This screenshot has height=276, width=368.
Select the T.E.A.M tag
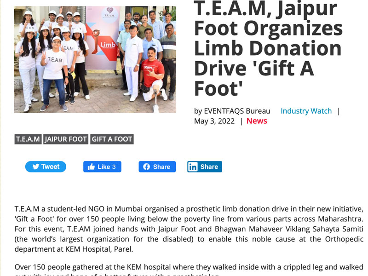tap(28, 139)
